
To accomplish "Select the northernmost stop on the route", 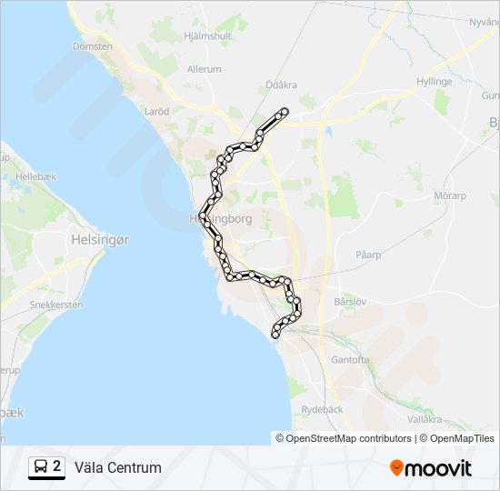I will coord(285,112).
